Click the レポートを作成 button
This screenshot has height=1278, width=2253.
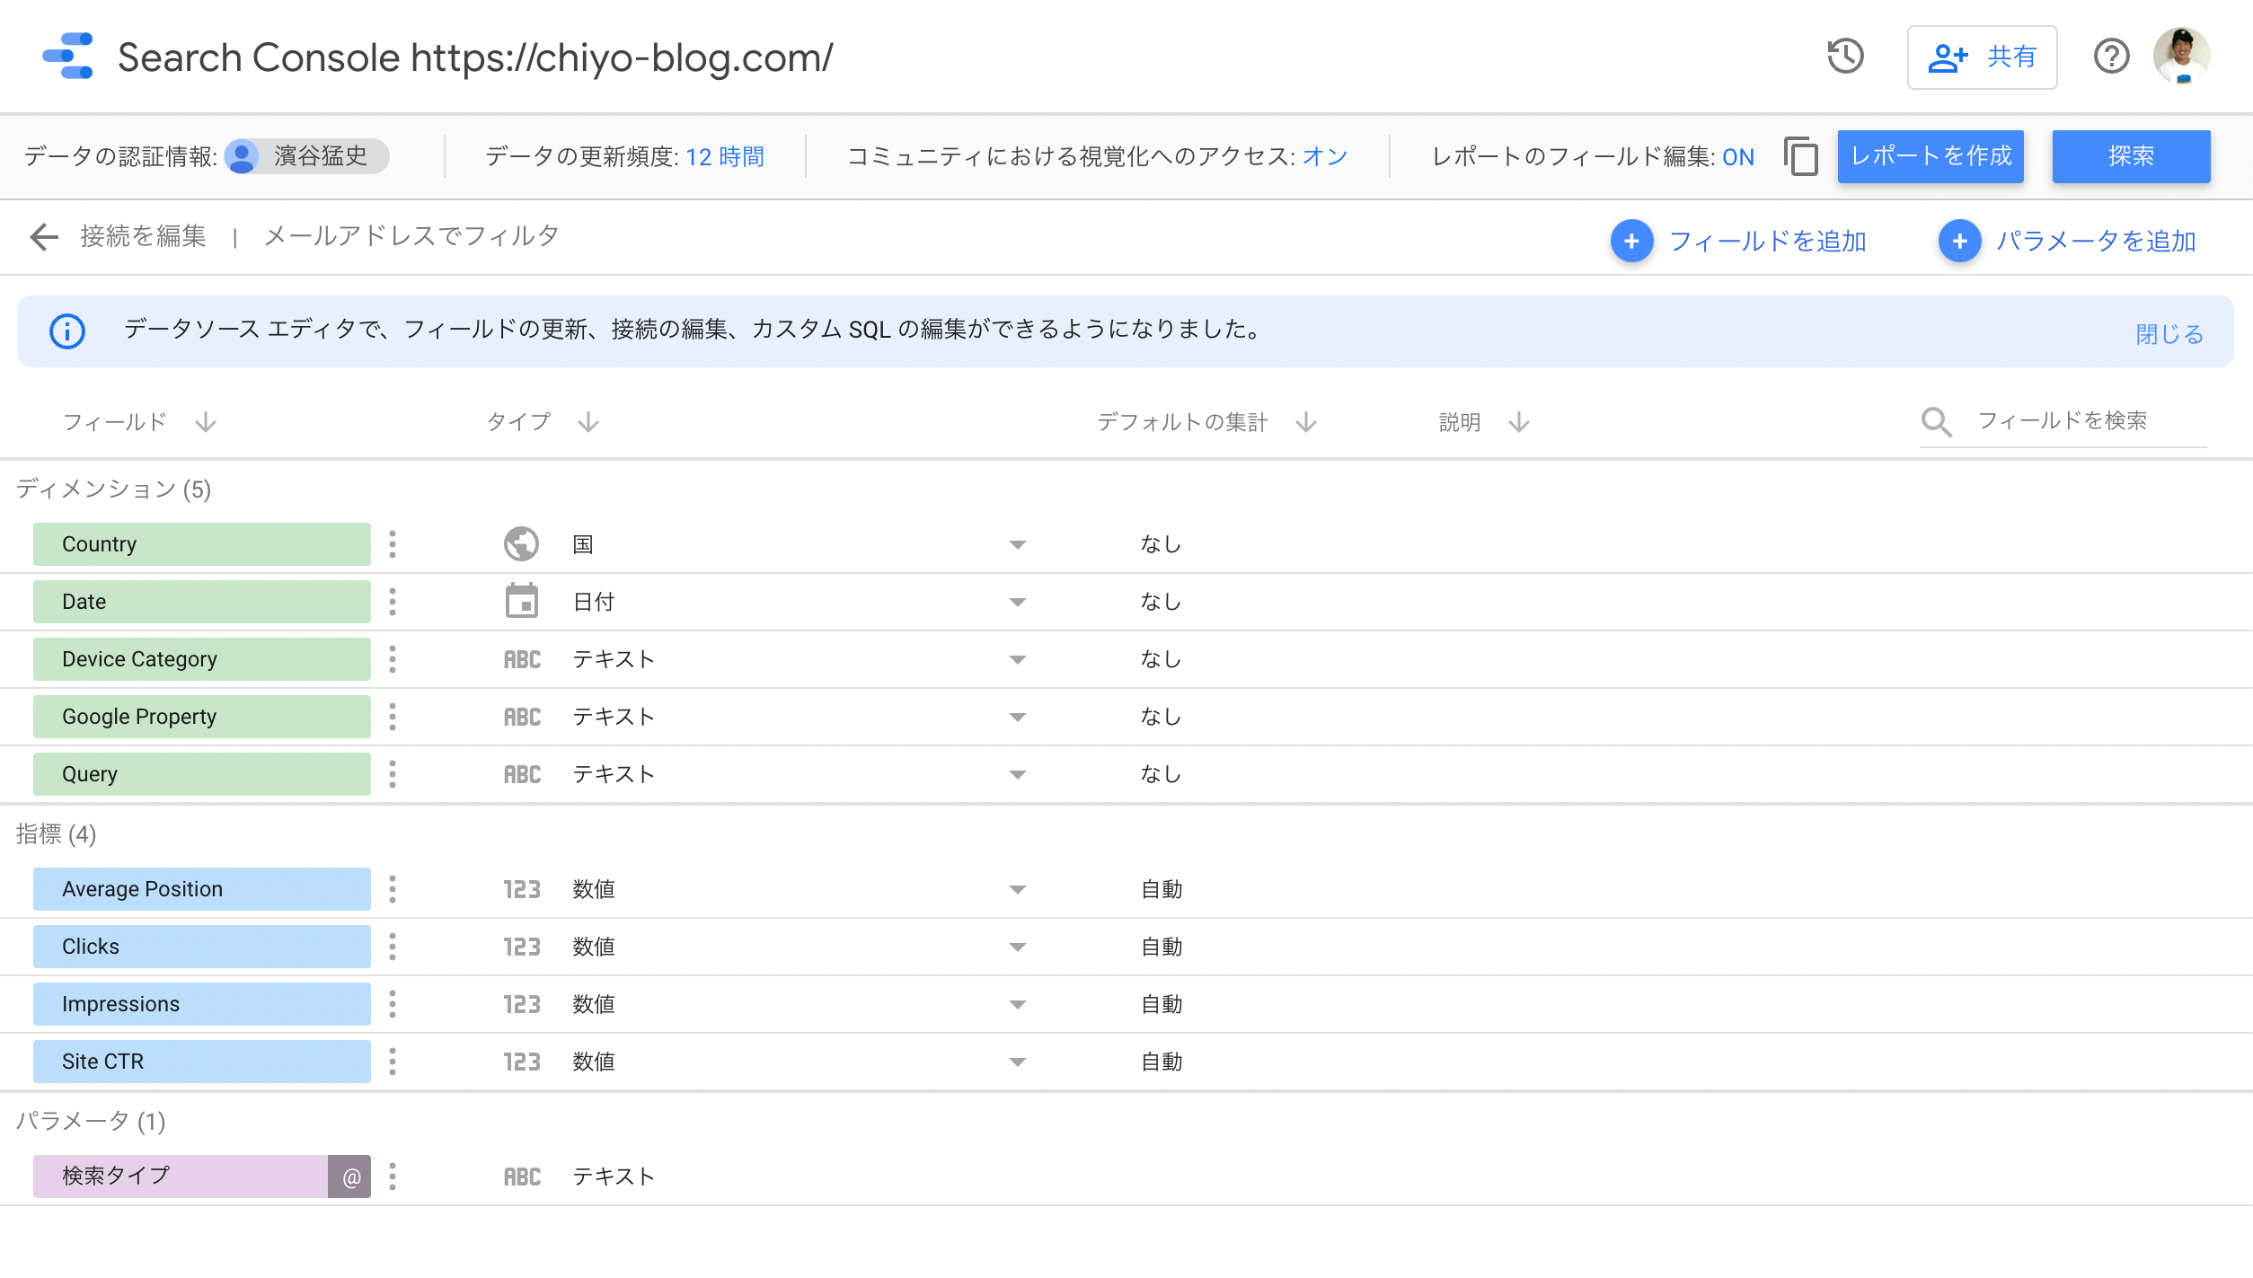point(1930,156)
